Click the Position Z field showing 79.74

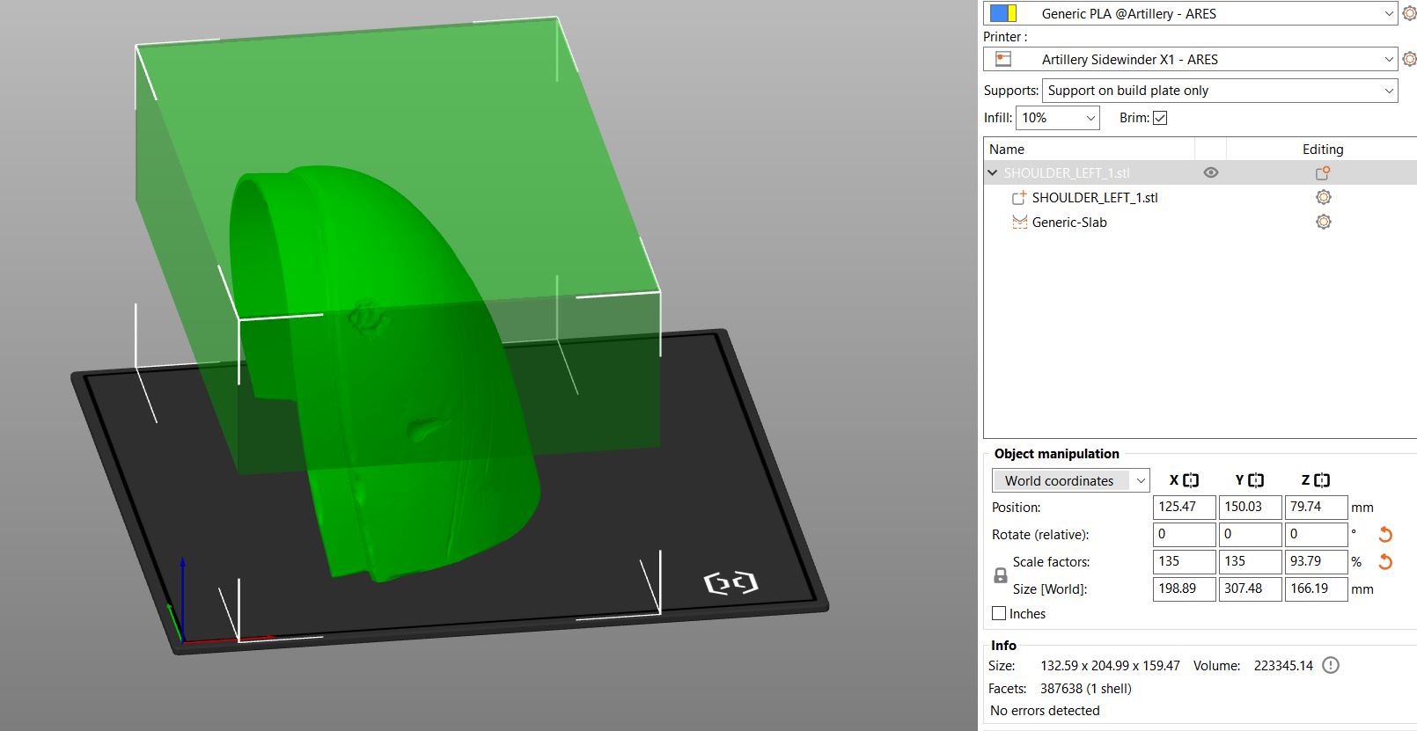pos(1316,507)
